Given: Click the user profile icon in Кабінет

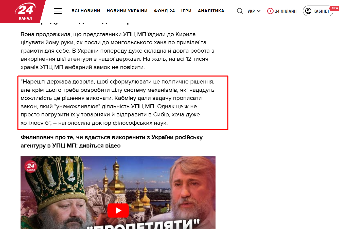Looking at the screenshot, I should point(308,11).
